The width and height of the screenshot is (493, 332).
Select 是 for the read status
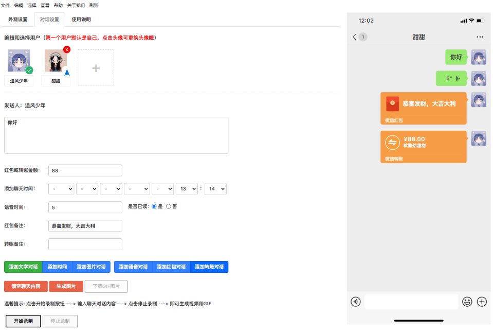tap(154, 206)
